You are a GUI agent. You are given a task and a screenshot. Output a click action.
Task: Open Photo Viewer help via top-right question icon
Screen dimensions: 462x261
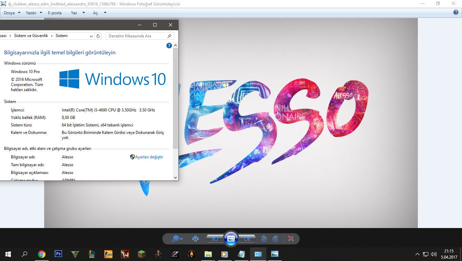(456, 13)
